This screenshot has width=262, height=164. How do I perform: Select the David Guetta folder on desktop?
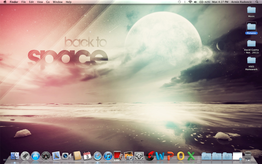pos(251,44)
